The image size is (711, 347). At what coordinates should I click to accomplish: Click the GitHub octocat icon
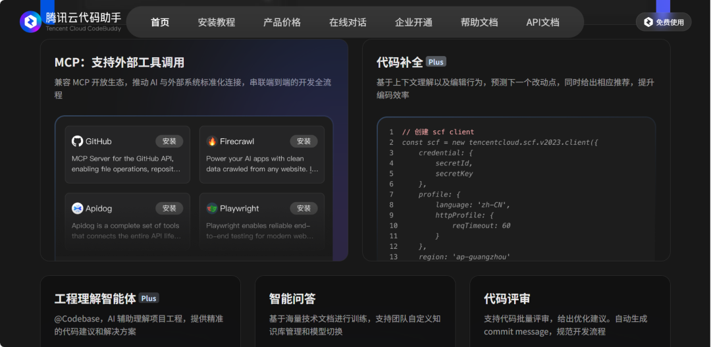tap(78, 141)
